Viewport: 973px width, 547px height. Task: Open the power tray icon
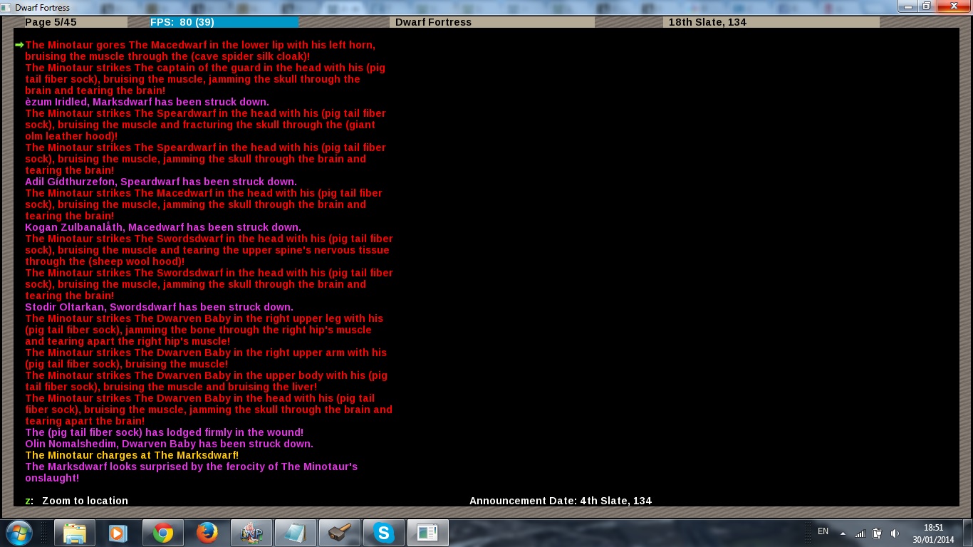click(878, 533)
